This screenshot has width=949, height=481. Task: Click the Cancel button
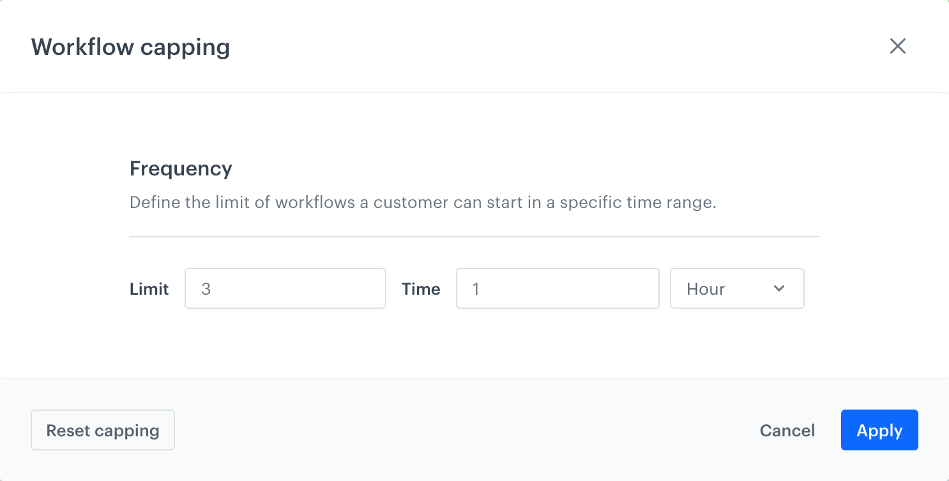(787, 430)
